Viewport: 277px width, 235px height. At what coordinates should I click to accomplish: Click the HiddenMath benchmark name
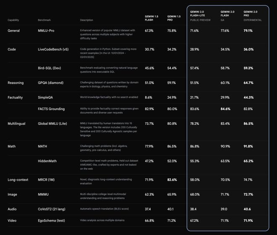pyautogui.click(x=47, y=160)
